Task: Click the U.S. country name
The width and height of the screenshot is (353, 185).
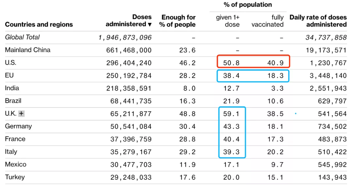Action: click(x=10, y=63)
